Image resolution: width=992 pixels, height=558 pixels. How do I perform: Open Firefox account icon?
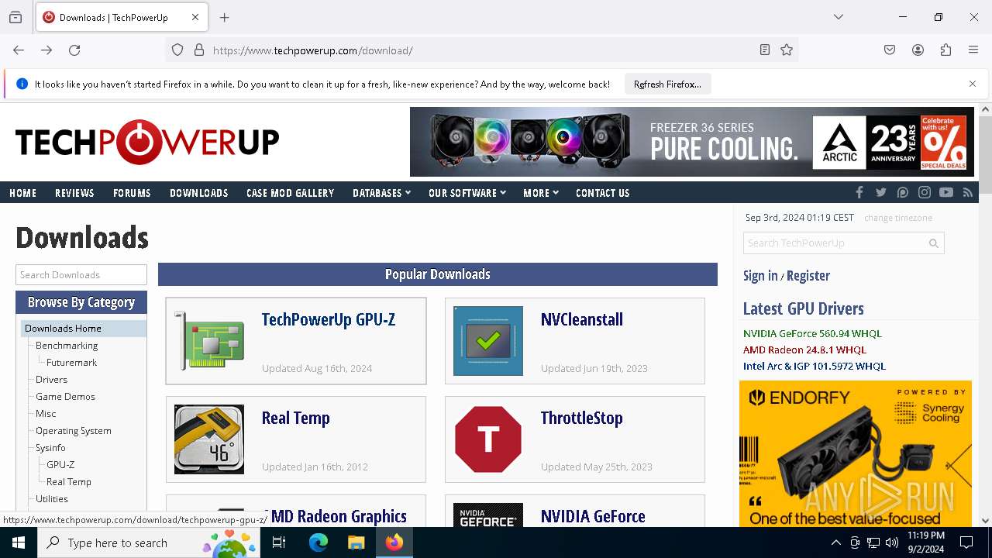[x=918, y=50]
